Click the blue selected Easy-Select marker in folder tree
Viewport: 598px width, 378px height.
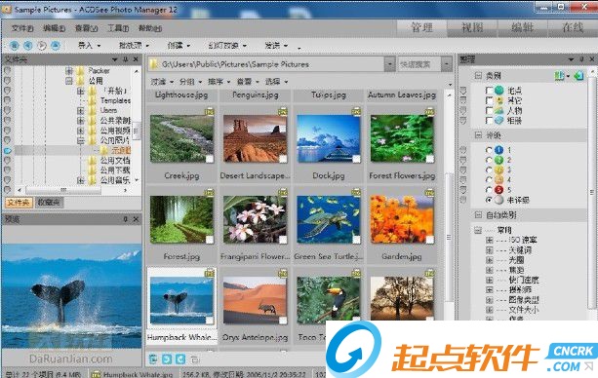pyautogui.click(x=8, y=150)
